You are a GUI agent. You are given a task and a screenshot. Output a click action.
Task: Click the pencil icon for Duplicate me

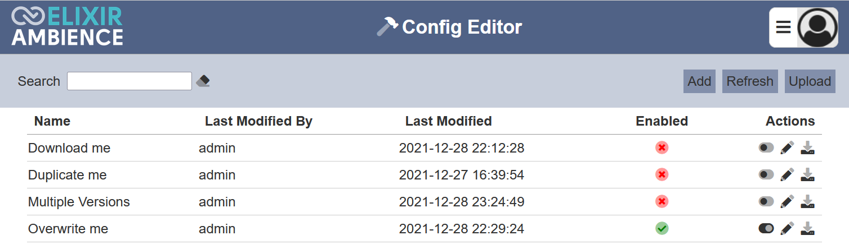[787, 175]
